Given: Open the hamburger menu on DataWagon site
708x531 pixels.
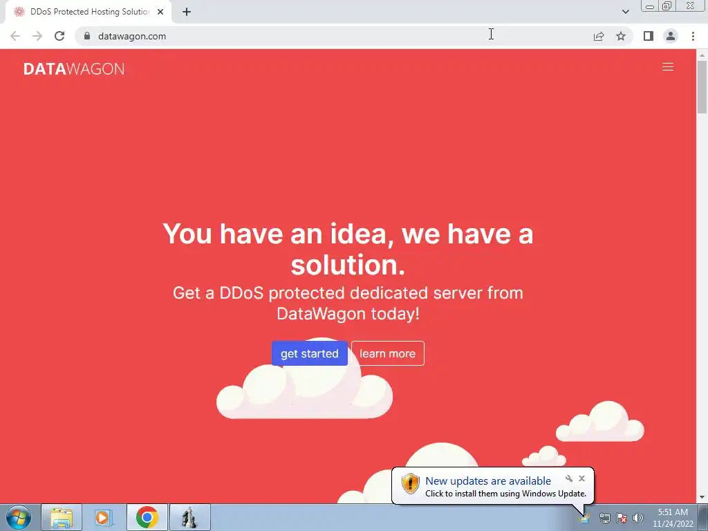Looking at the screenshot, I should click(667, 67).
